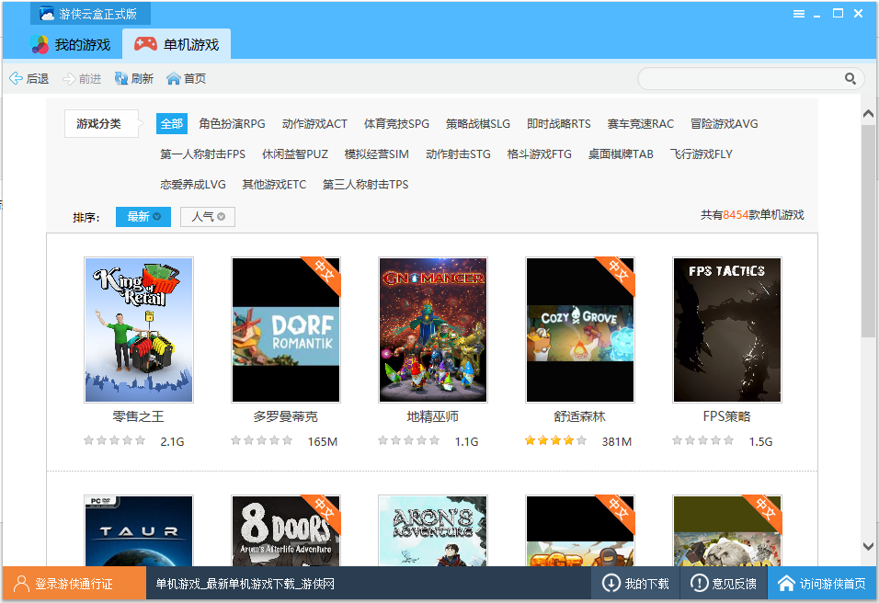Image resolution: width=879 pixels, height=603 pixels.
Task: Open 8 Doors game cover
Action: point(286,530)
